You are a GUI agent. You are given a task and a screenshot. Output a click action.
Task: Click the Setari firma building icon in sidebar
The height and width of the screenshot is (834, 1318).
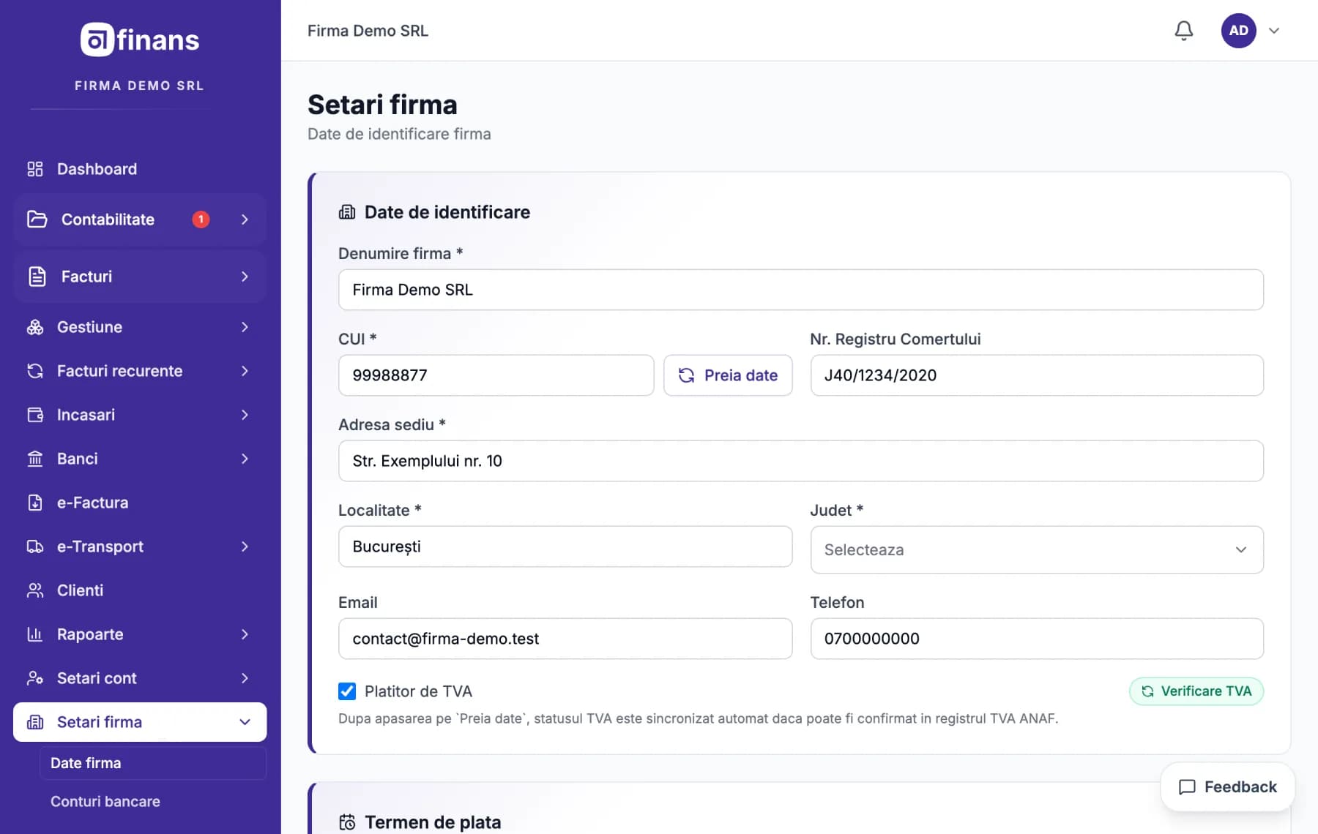35,722
